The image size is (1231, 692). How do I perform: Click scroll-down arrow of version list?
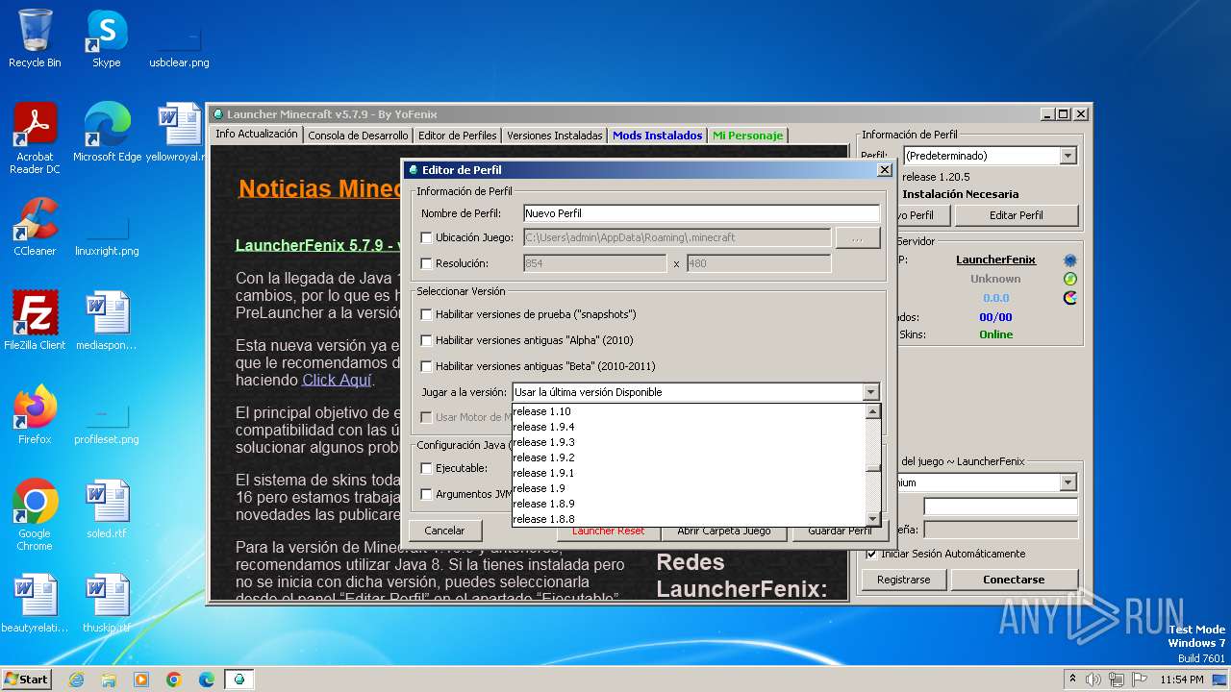tap(873, 519)
